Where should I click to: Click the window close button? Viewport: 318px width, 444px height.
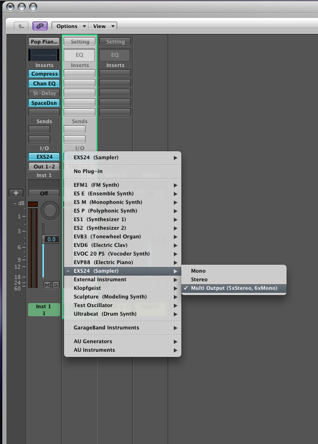[x=10, y=7]
